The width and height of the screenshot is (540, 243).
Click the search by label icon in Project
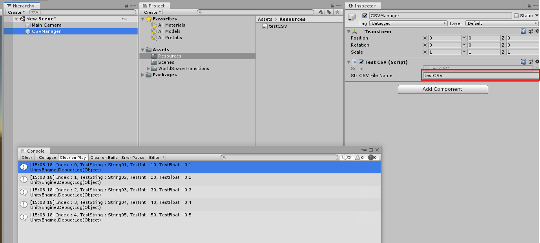point(329,12)
